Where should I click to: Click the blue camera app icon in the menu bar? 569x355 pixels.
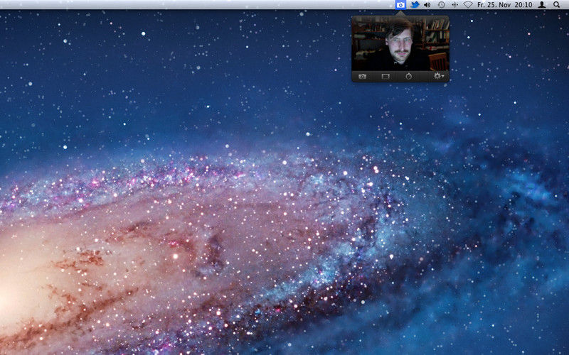400,5
